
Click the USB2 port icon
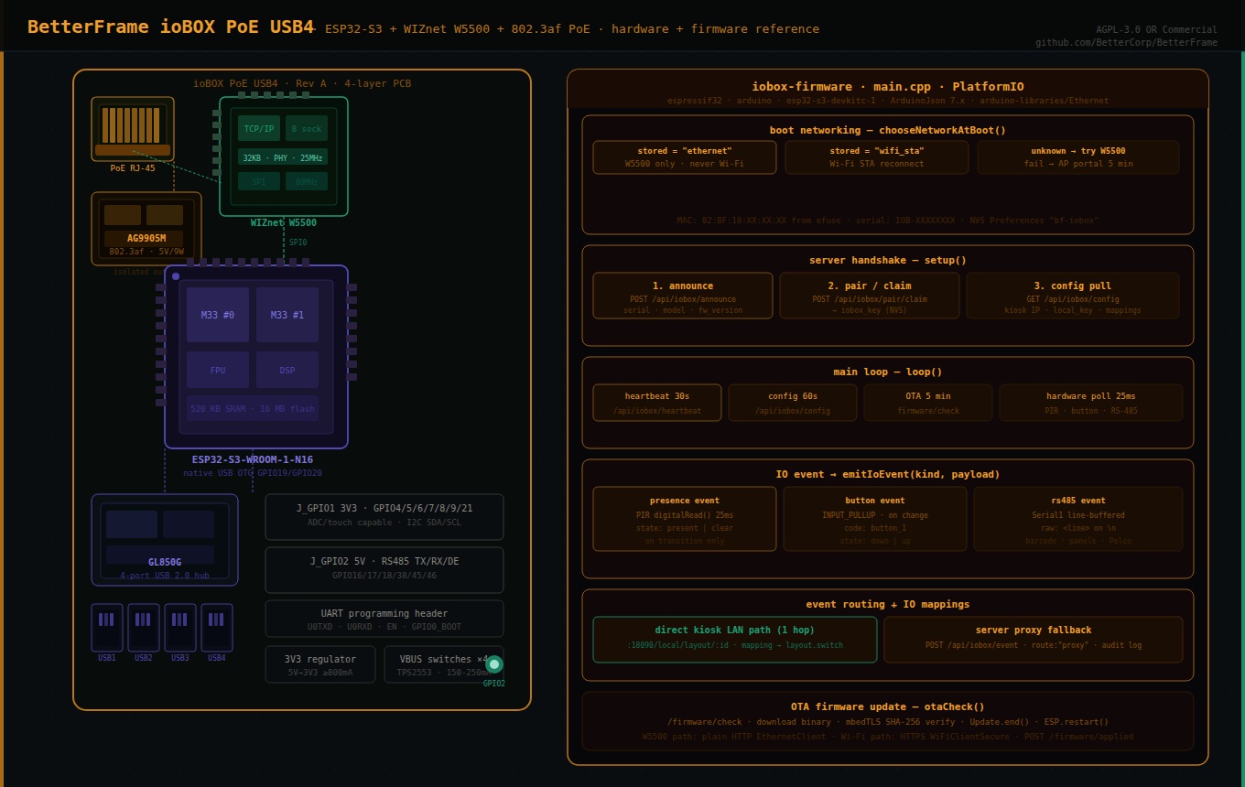[144, 628]
